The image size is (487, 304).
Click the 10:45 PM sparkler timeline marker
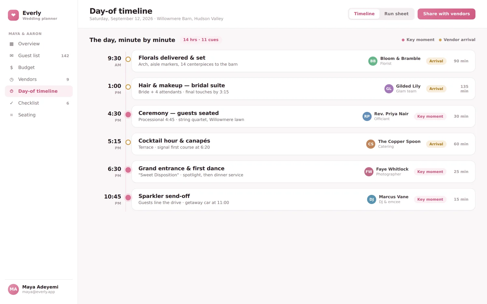pos(128,198)
